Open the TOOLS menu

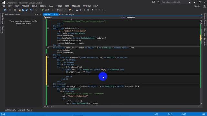pyautogui.click(x=59, y=6)
